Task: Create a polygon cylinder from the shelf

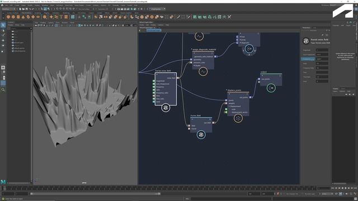Action: point(18,17)
